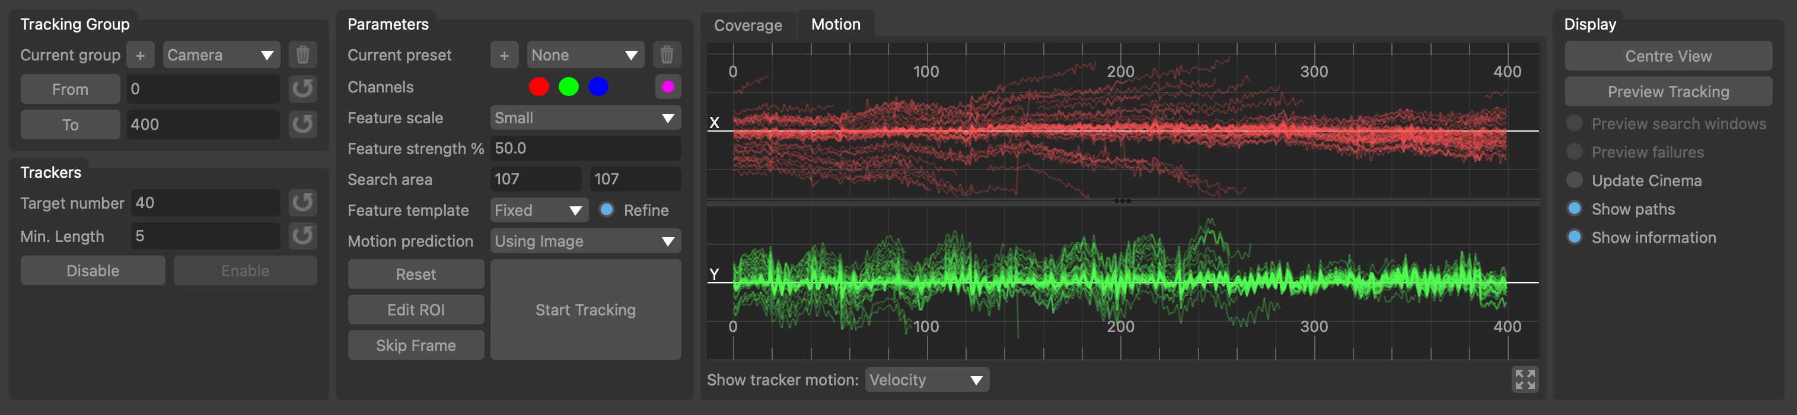The width and height of the screenshot is (1797, 415).
Task: Reset the Min. Length value
Action: coord(302,236)
